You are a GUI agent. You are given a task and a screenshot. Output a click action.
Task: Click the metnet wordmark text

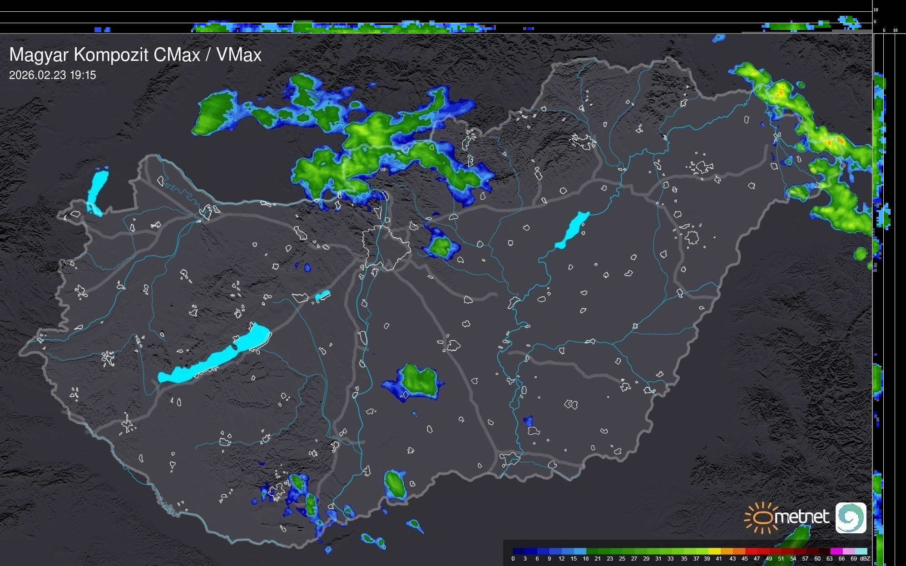point(803,517)
